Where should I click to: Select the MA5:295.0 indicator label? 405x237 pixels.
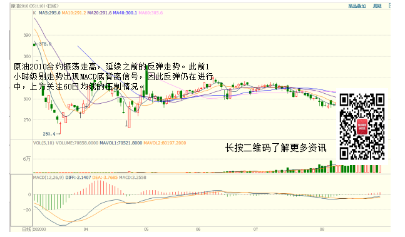coord(49,13)
